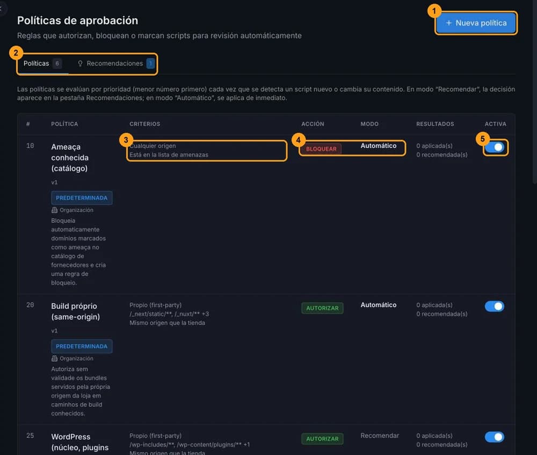Viewport: 537px width, 455px height.
Task: Click 'Está en la lista de amenazas' criterion
Action: pos(169,155)
